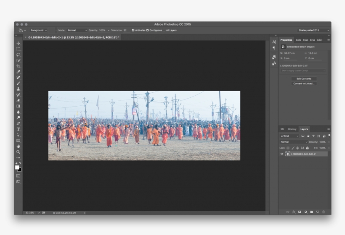Create new fill or adjustment layer
345x235 pixels.
coord(305,212)
